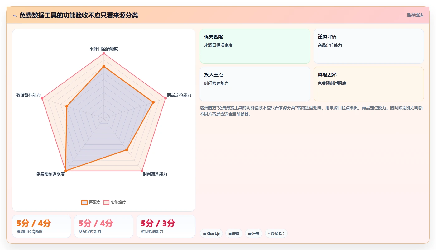Click the description paragraph starting 这张图把

[x=311, y=111]
